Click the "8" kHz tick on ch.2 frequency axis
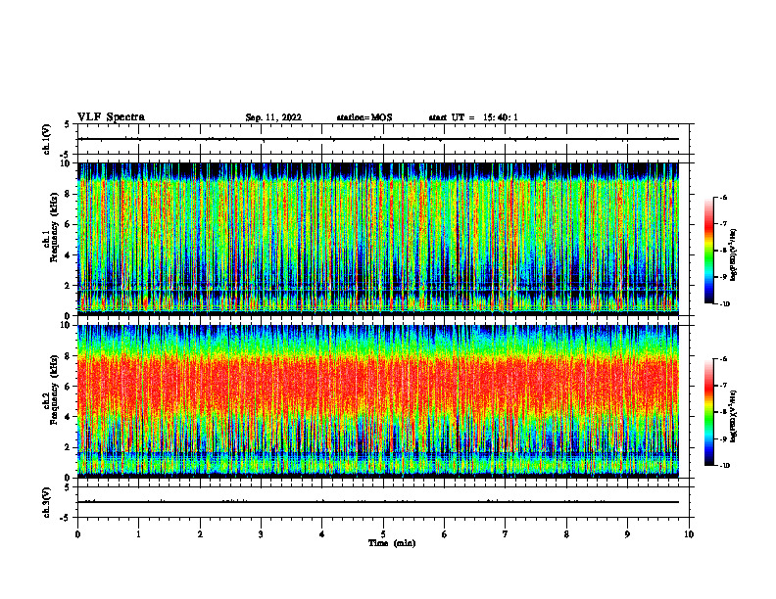The image size is (776, 599). [68, 356]
